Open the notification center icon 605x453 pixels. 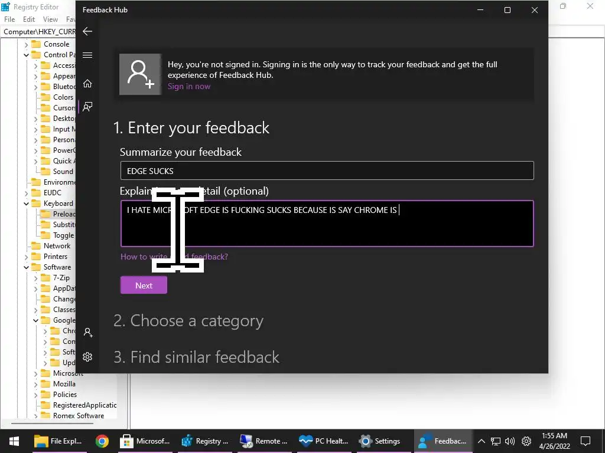click(586, 441)
